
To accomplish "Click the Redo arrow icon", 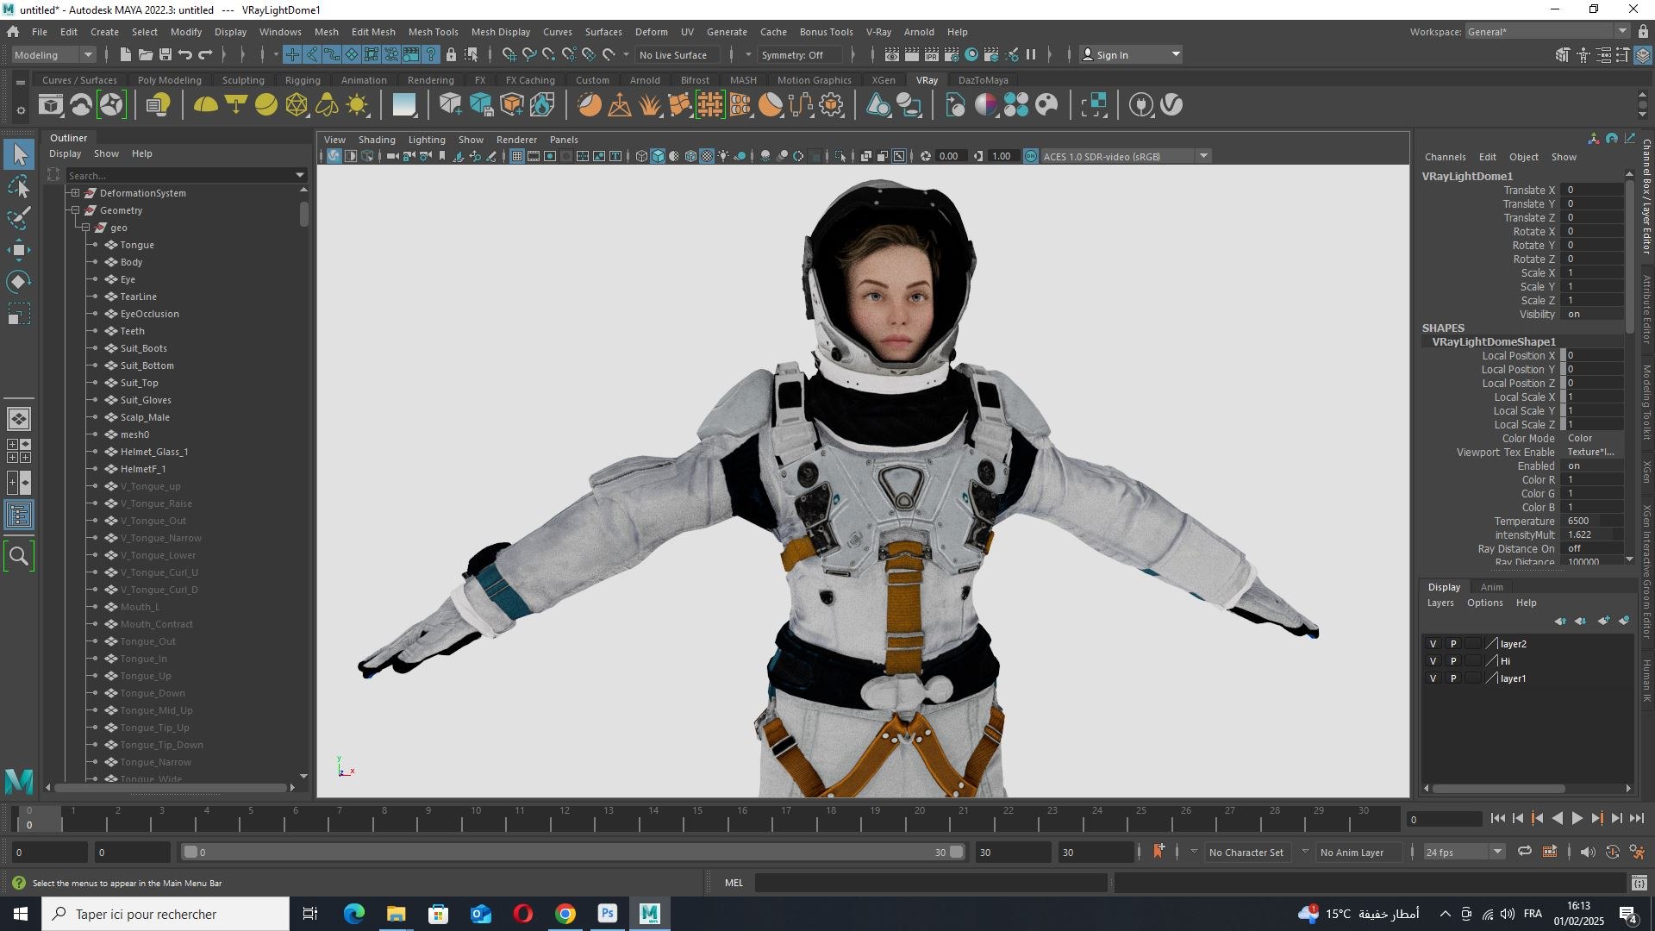I will click(x=205, y=54).
